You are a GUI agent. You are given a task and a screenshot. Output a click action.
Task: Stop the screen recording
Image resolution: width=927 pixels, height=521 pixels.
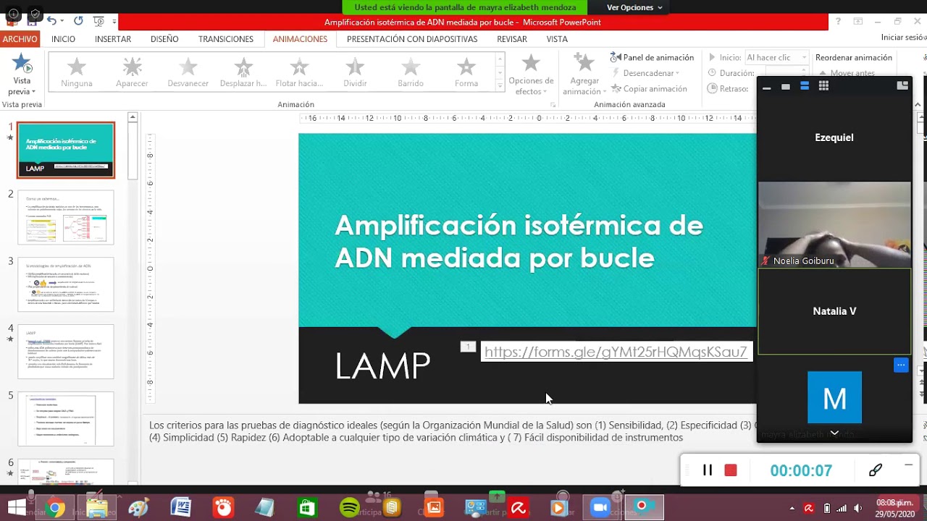click(x=731, y=470)
